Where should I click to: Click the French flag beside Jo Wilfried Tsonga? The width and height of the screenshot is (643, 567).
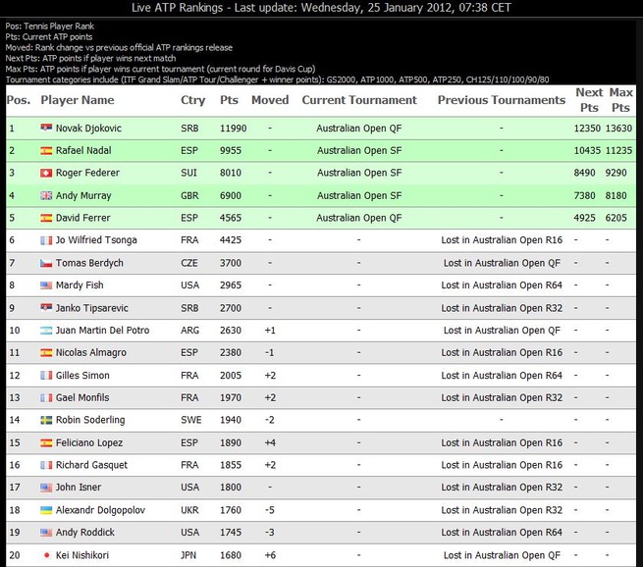click(x=46, y=240)
